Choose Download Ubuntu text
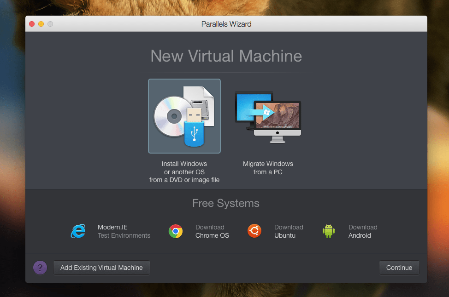The width and height of the screenshot is (449, 297). (289, 231)
